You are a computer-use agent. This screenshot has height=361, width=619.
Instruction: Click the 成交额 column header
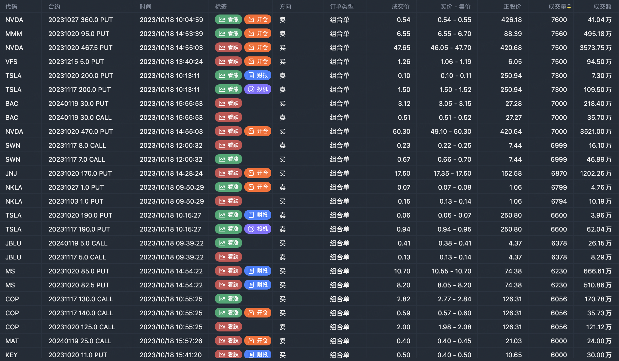[x=602, y=6]
